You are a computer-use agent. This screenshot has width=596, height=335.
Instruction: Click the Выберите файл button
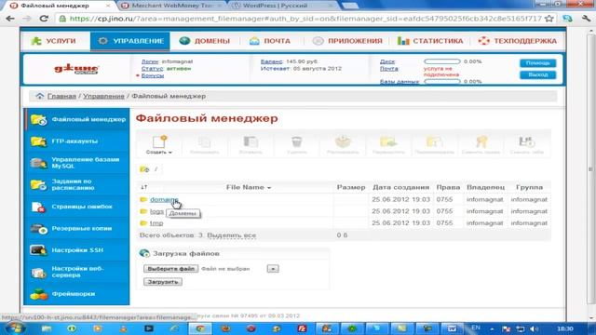click(170, 269)
